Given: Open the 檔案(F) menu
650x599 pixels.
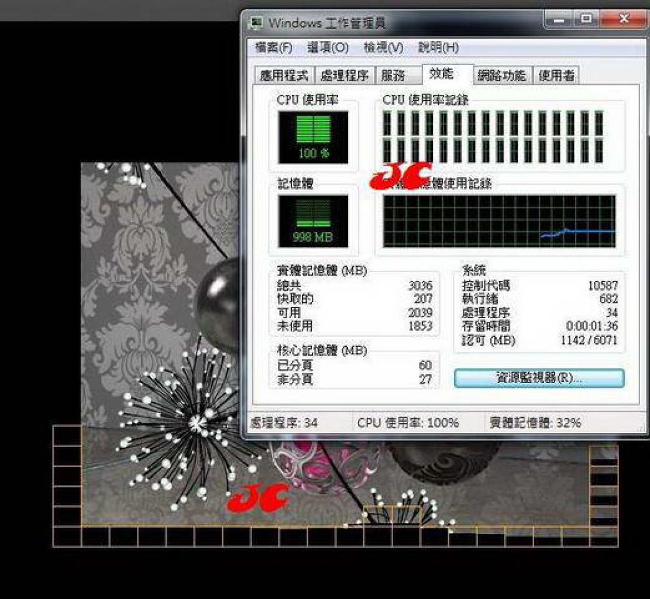Looking at the screenshot, I should pyautogui.click(x=273, y=47).
